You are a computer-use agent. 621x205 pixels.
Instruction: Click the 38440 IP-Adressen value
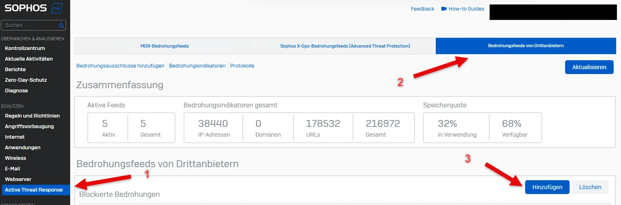point(213,124)
